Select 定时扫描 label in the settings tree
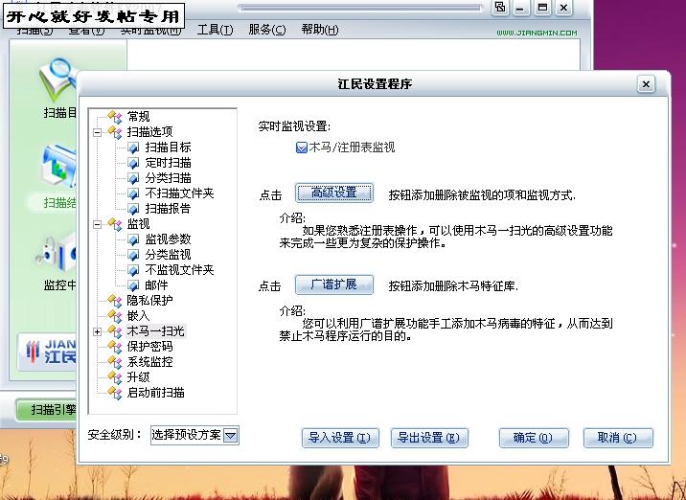Screen dimensions: 686x500 click(168, 163)
